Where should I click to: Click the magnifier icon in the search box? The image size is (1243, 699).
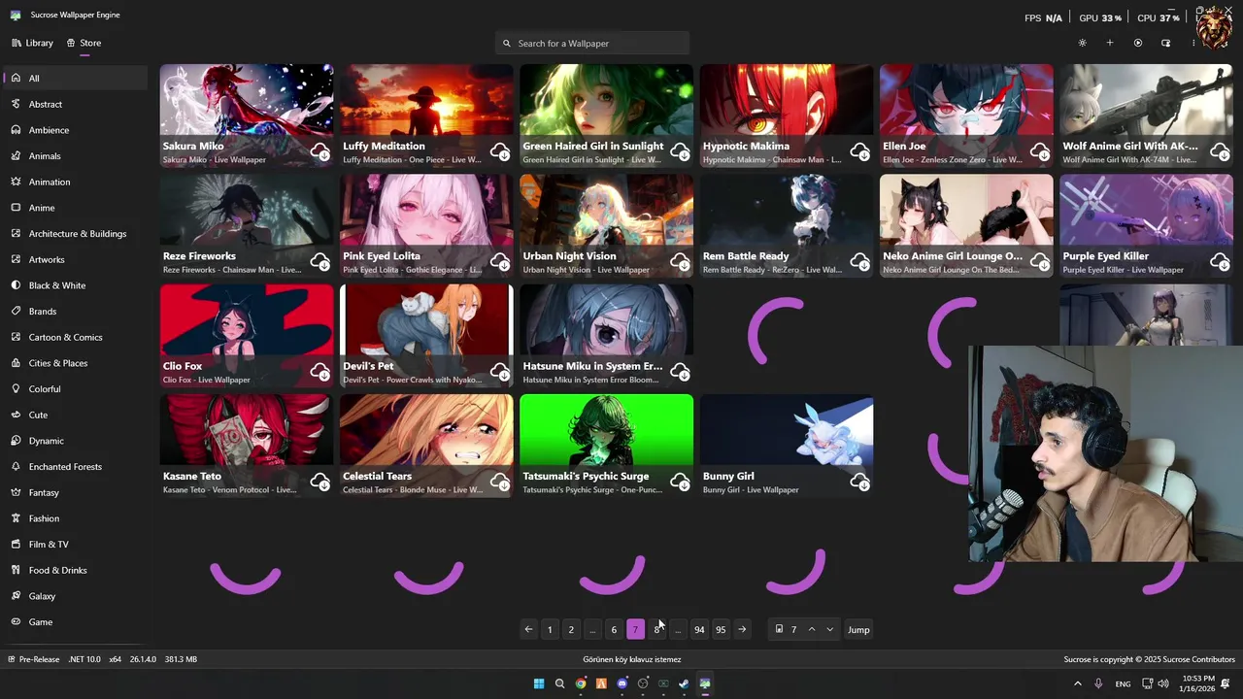[506, 44]
